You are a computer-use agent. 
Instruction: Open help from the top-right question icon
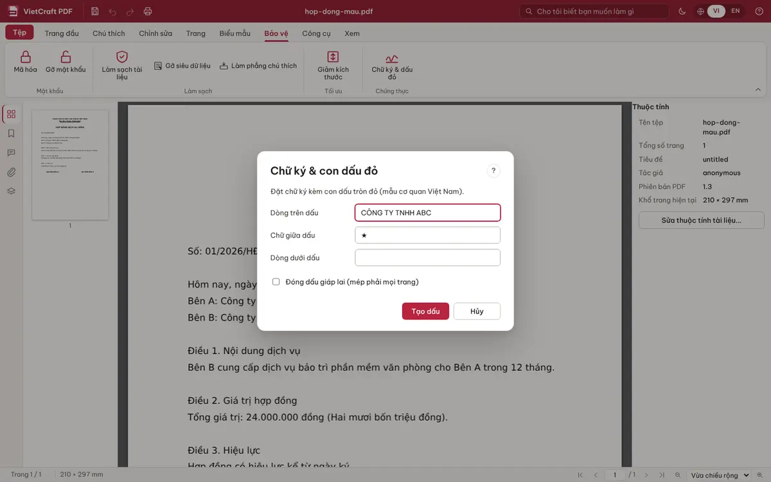click(759, 12)
